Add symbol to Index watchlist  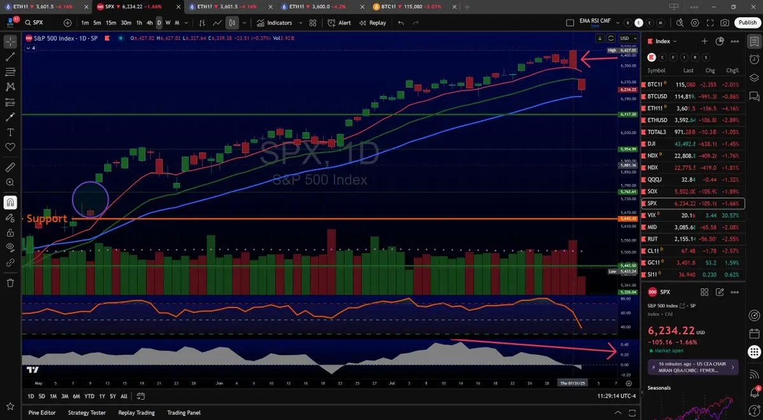(705, 41)
